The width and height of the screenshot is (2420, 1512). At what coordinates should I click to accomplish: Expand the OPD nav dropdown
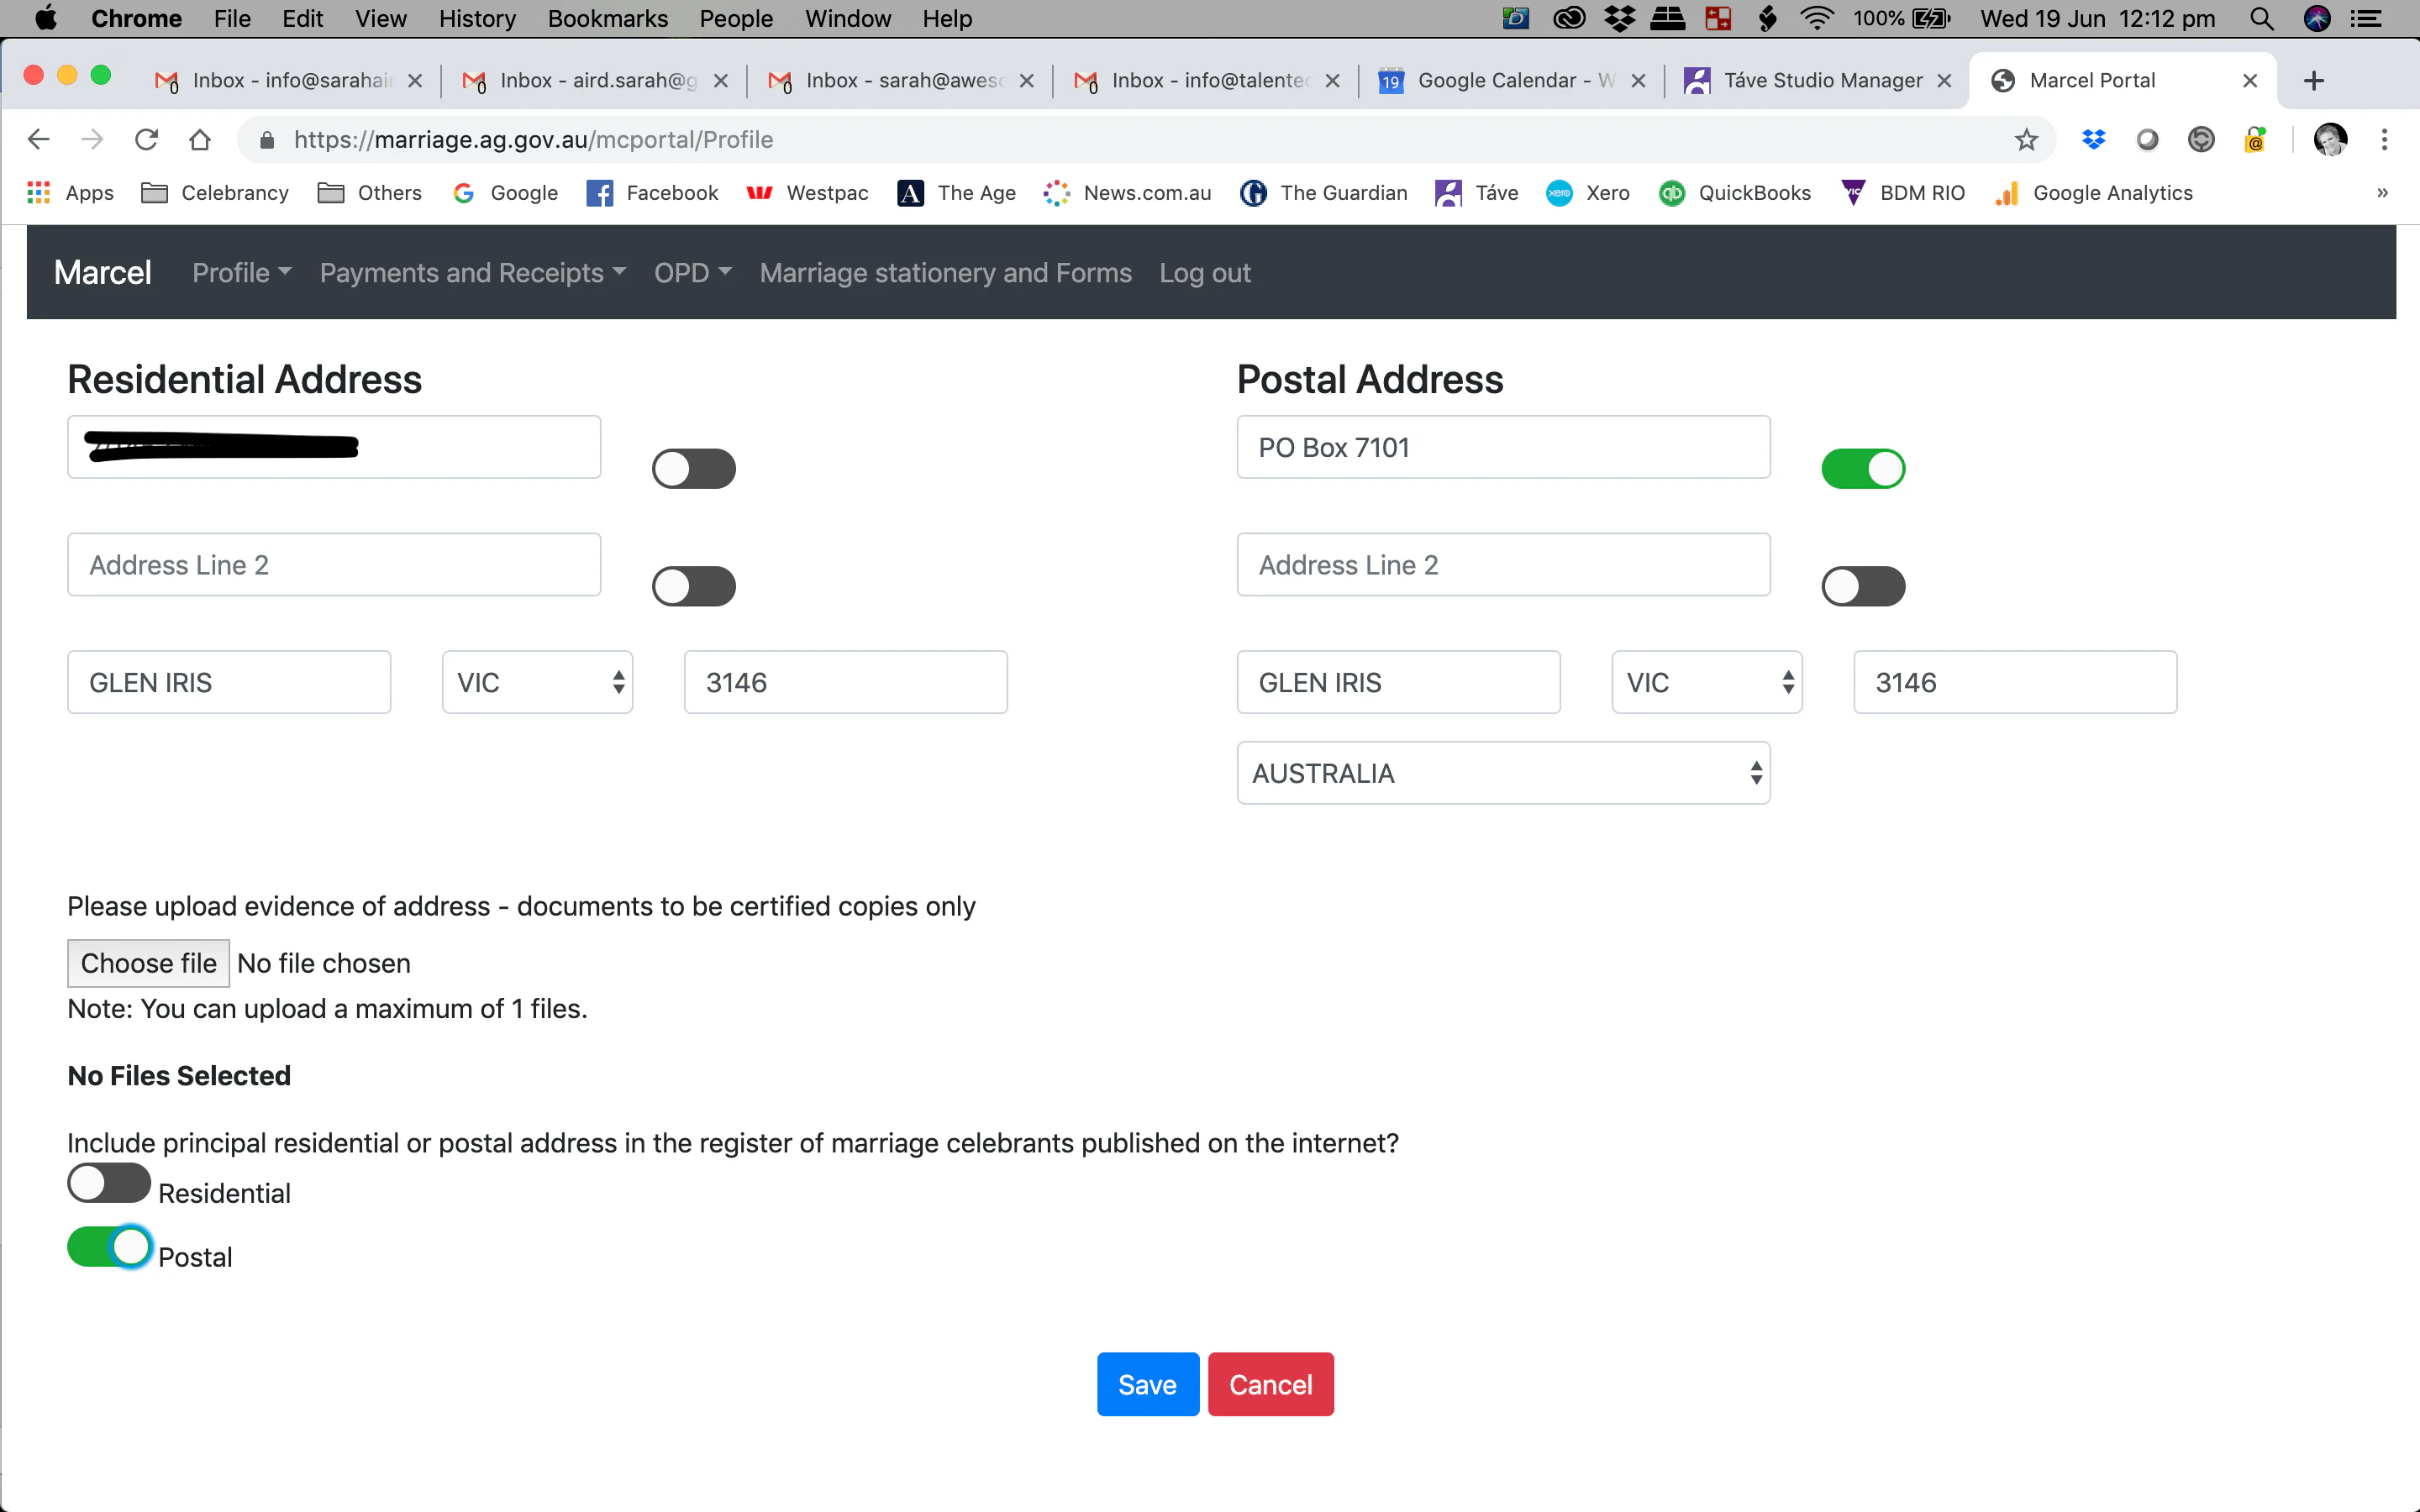tap(692, 273)
